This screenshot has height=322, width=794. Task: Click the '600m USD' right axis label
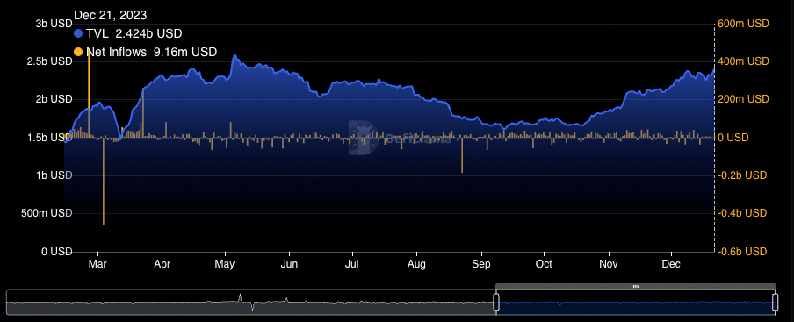pos(743,24)
